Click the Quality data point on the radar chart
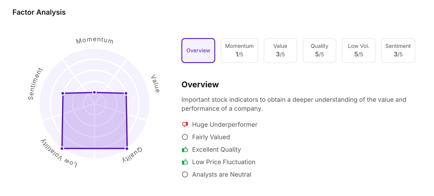 pyautogui.click(x=127, y=148)
